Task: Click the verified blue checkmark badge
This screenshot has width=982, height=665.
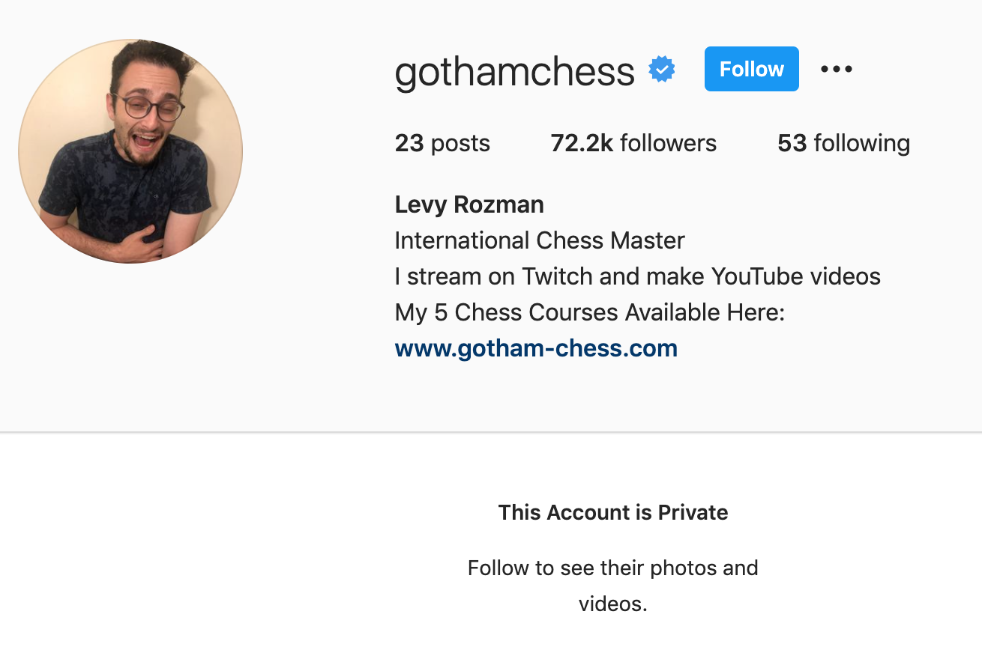Action: 660,69
